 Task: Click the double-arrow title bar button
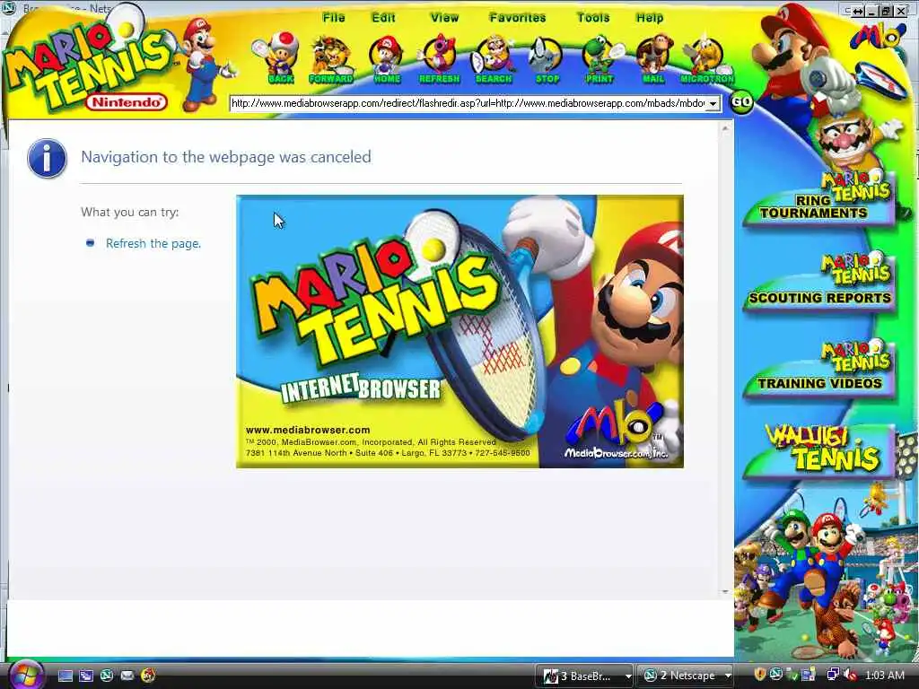[858, 11]
